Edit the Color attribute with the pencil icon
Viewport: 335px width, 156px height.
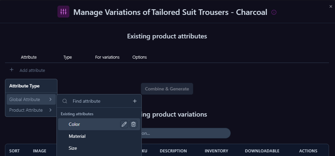click(124, 124)
